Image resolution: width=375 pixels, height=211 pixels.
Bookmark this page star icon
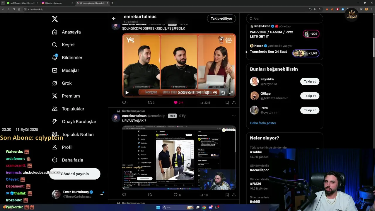coord(320,9)
